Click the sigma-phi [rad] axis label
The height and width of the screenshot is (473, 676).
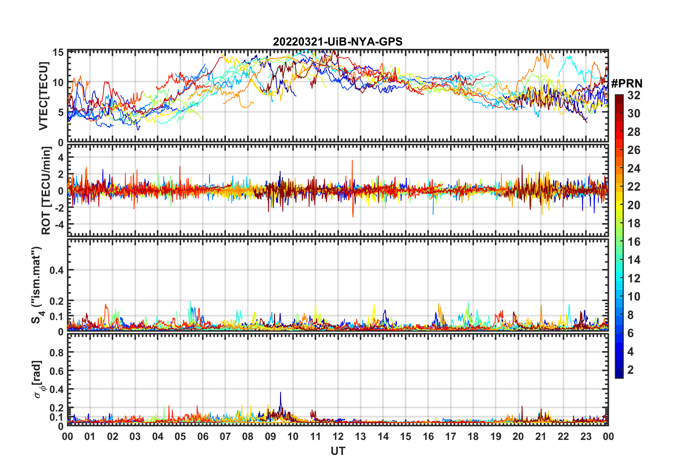click(38, 379)
